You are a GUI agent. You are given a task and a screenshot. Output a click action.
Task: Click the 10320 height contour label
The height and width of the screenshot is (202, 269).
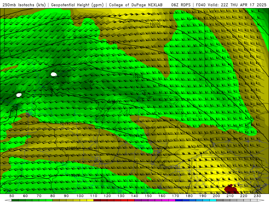coord(138,76)
